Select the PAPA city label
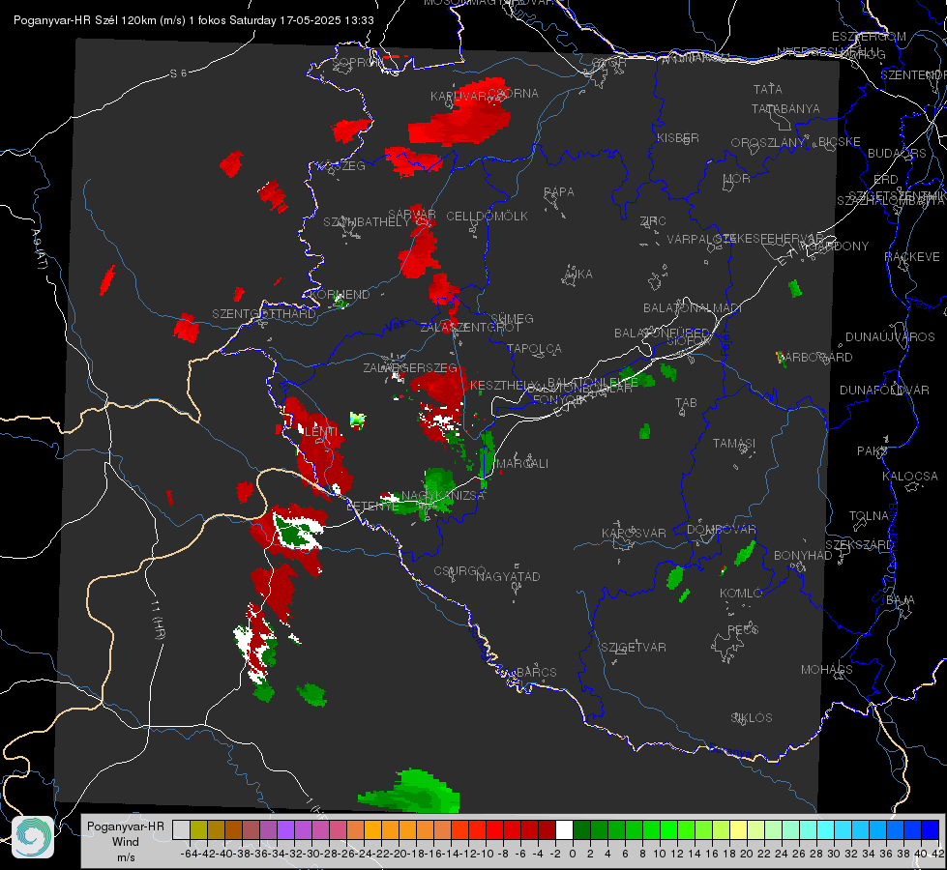The height and width of the screenshot is (870, 947). (x=559, y=192)
